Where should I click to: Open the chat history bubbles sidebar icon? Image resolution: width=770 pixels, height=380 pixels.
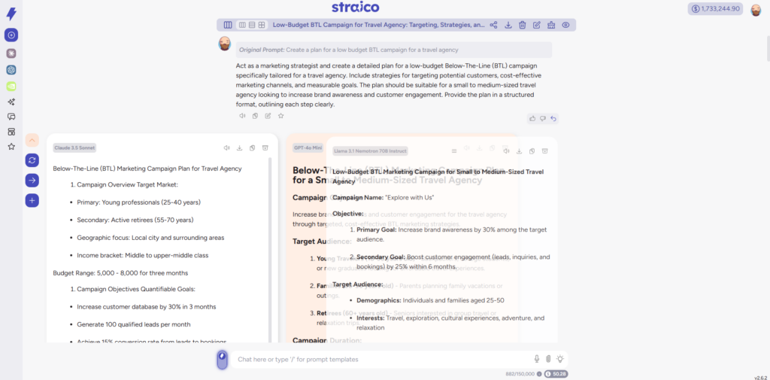tap(11, 117)
